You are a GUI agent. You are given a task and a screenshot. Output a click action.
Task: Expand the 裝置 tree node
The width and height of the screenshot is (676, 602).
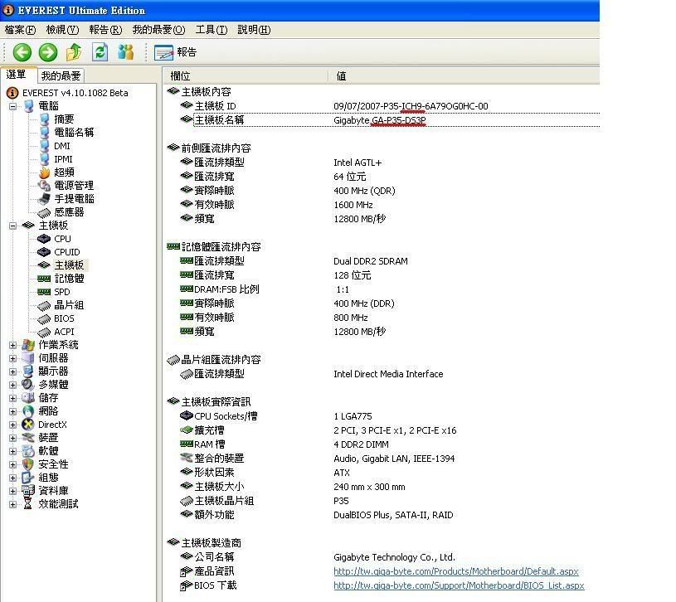coord(13,439)
